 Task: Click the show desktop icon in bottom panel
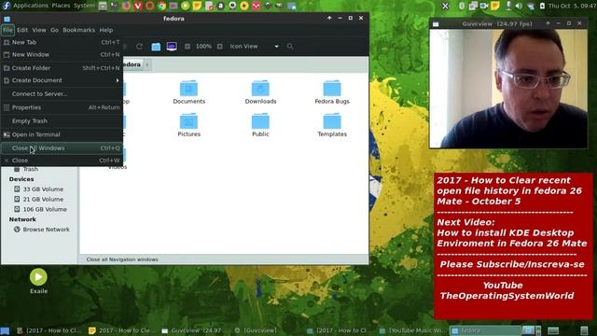click(x=5, y=330)
